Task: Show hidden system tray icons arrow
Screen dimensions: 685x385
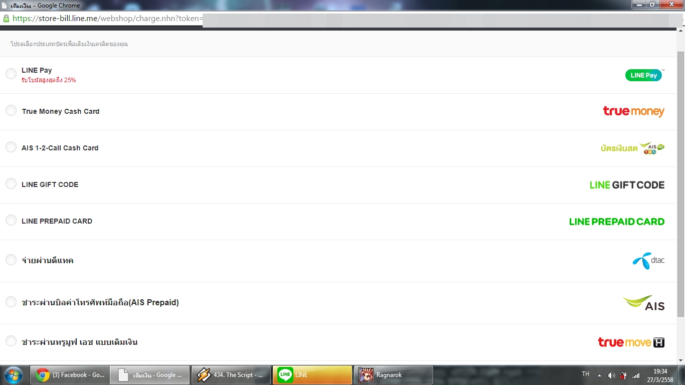Action: [599, 375]
